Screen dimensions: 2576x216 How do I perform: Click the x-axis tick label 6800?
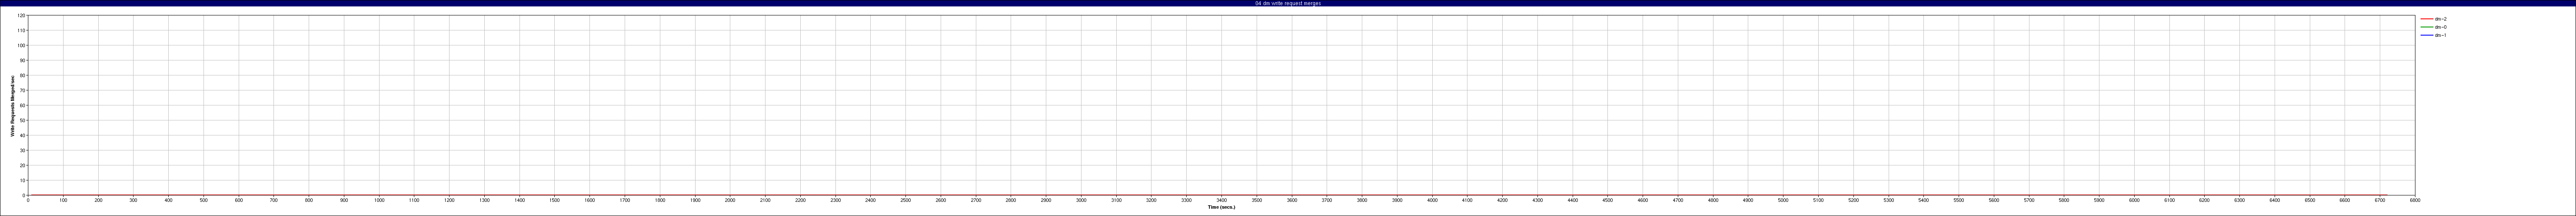pos(2415,200)
